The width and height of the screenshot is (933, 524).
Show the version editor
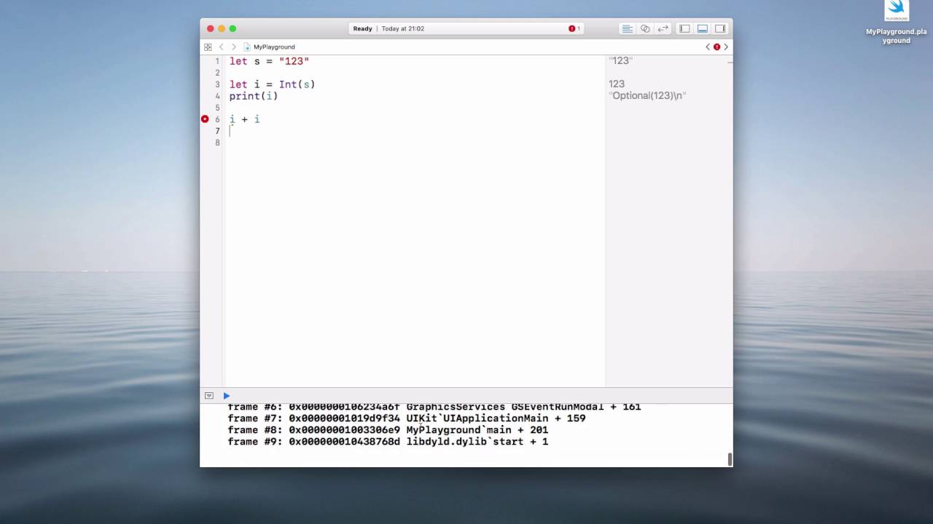coord(663,28)
